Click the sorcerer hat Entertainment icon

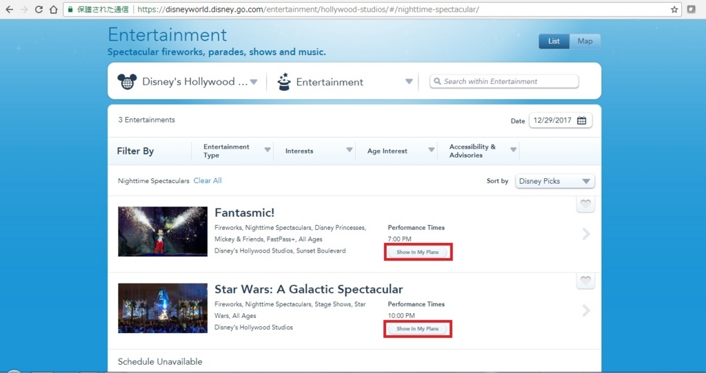(x=283, y=81)
